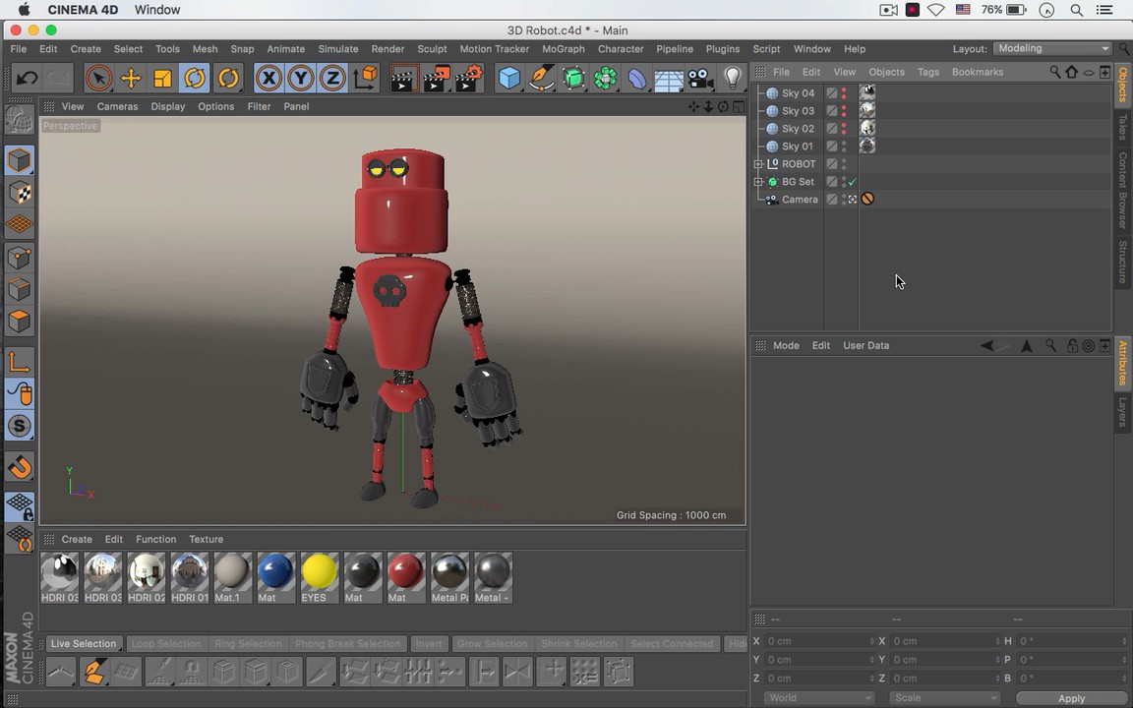Toggle the Z axis lock

point(332,79)
